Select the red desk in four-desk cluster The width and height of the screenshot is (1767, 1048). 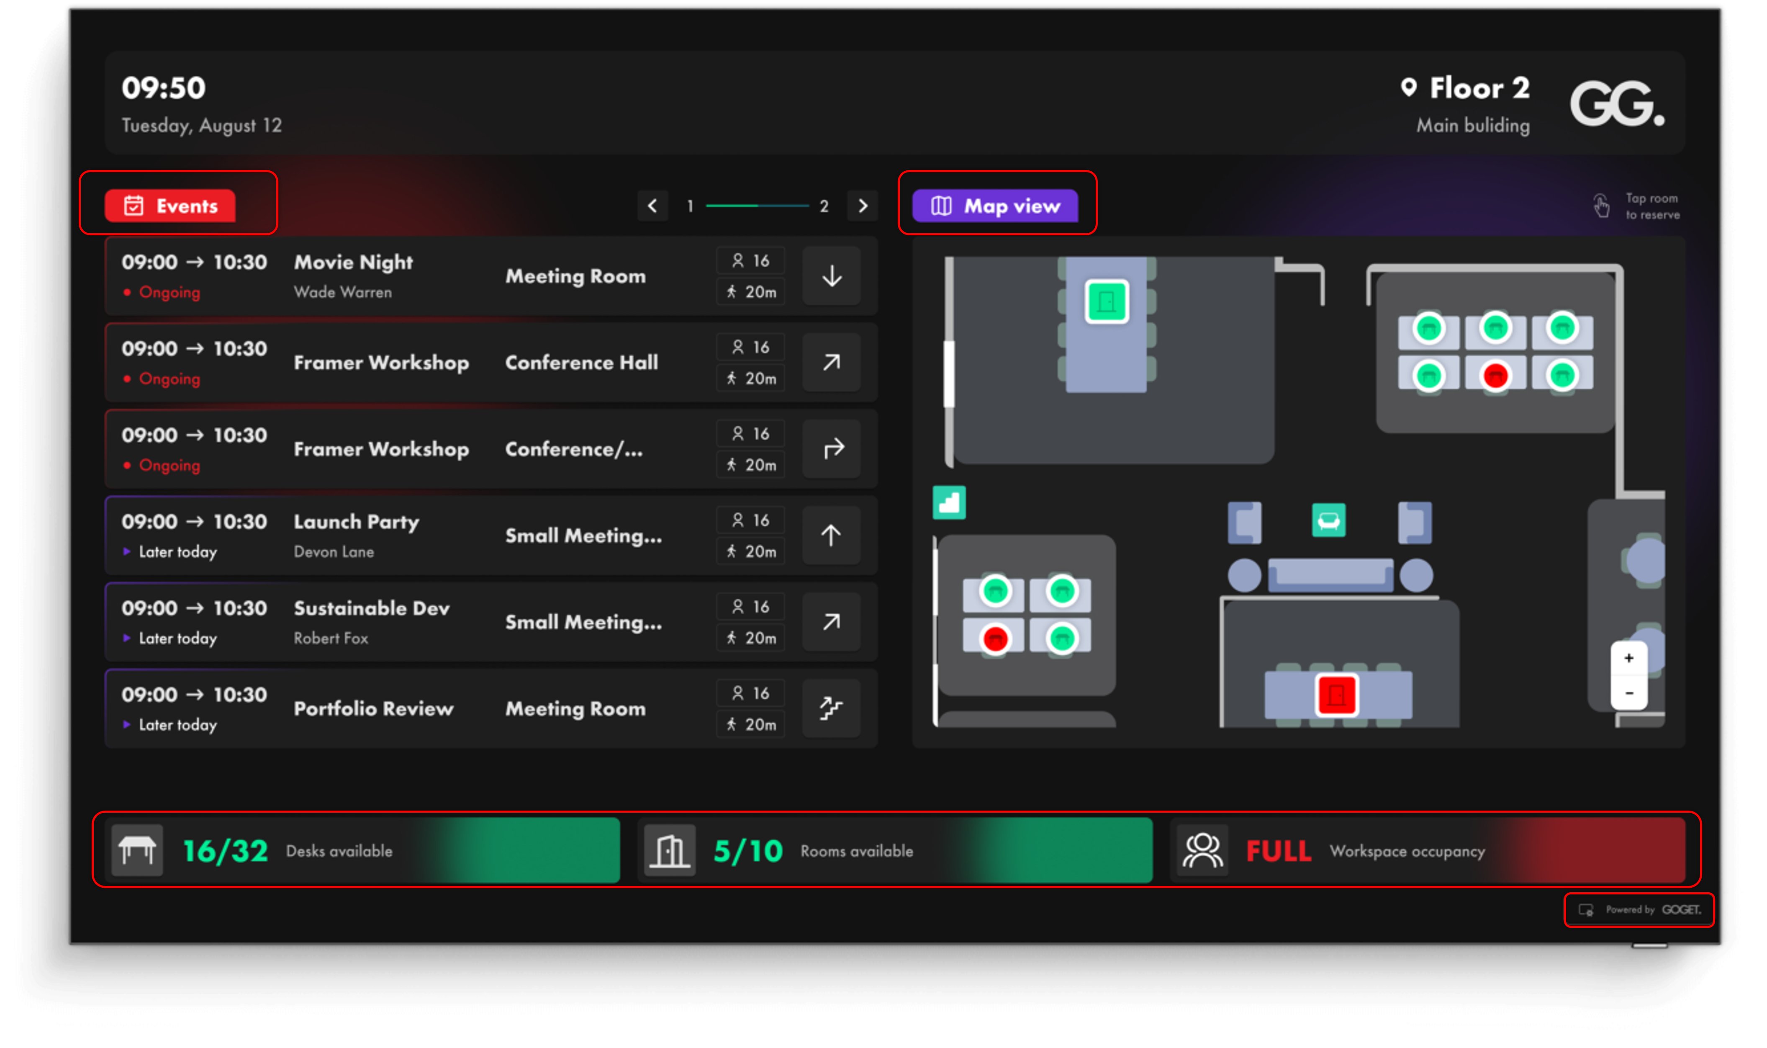coord(996,640)
